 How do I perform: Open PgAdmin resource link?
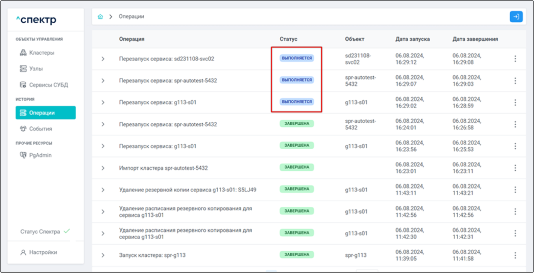40,155
